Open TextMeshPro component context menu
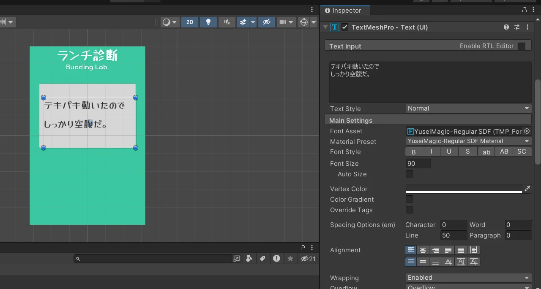 point(527,27)
